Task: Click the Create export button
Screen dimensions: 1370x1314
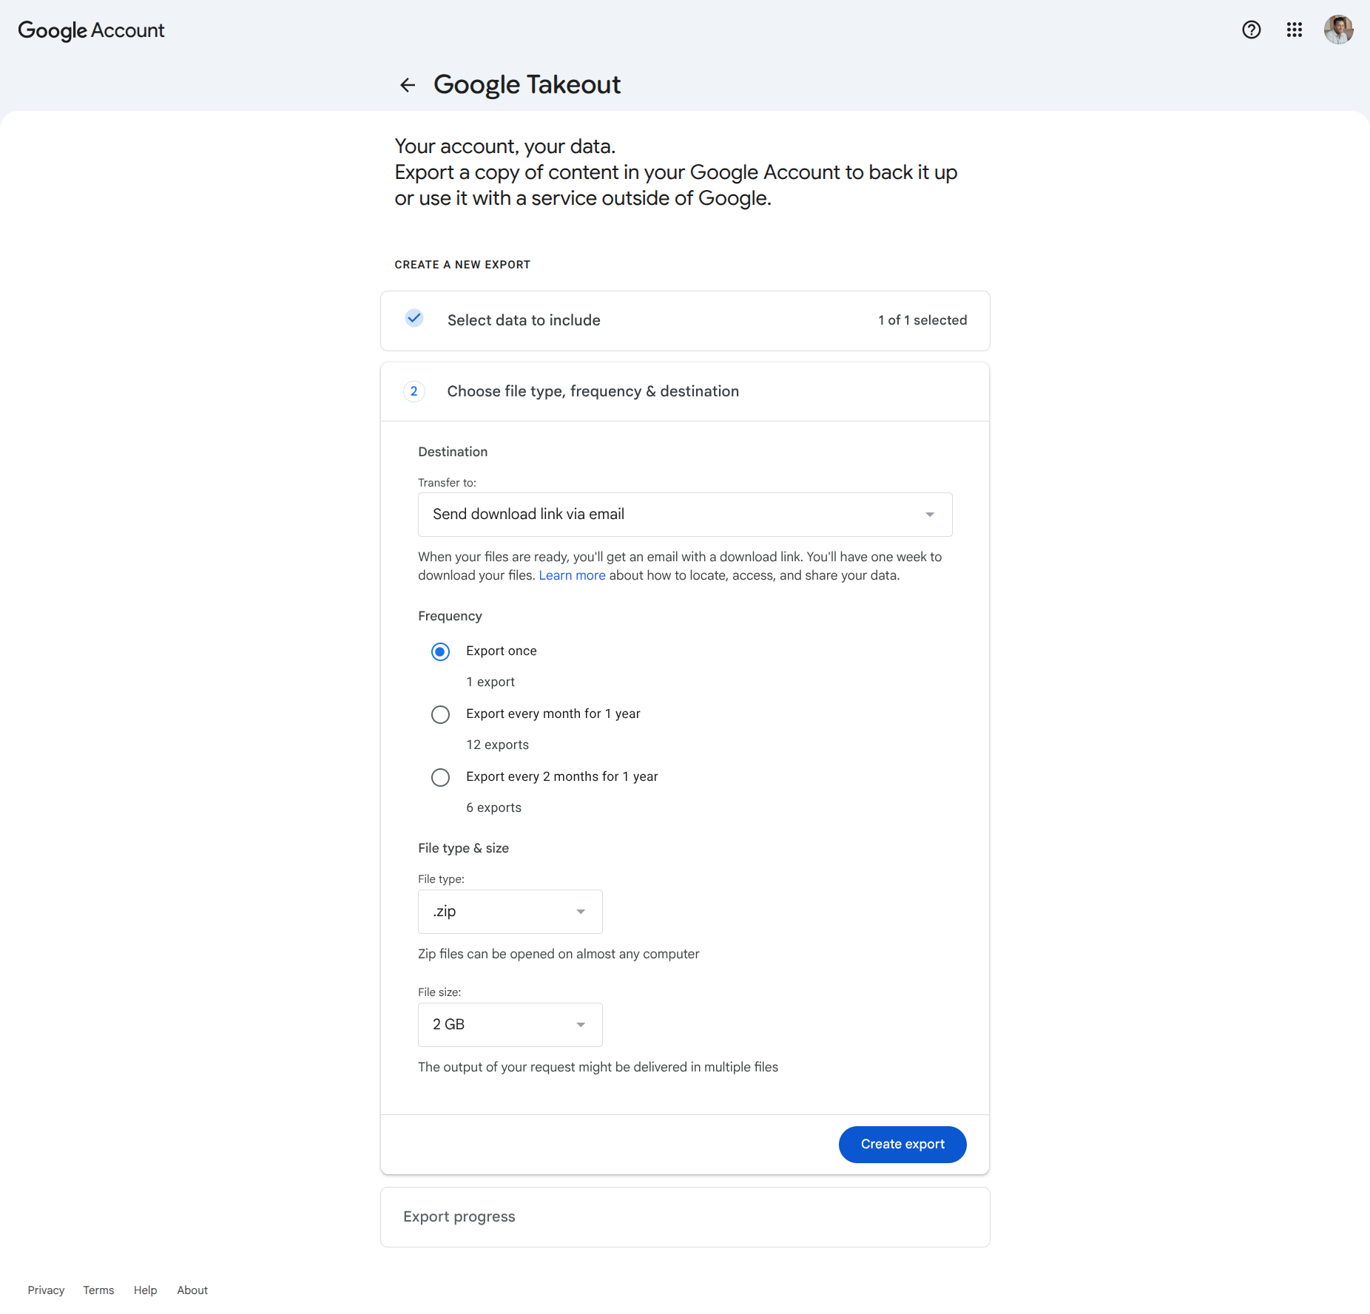Action: (902, 1145)
